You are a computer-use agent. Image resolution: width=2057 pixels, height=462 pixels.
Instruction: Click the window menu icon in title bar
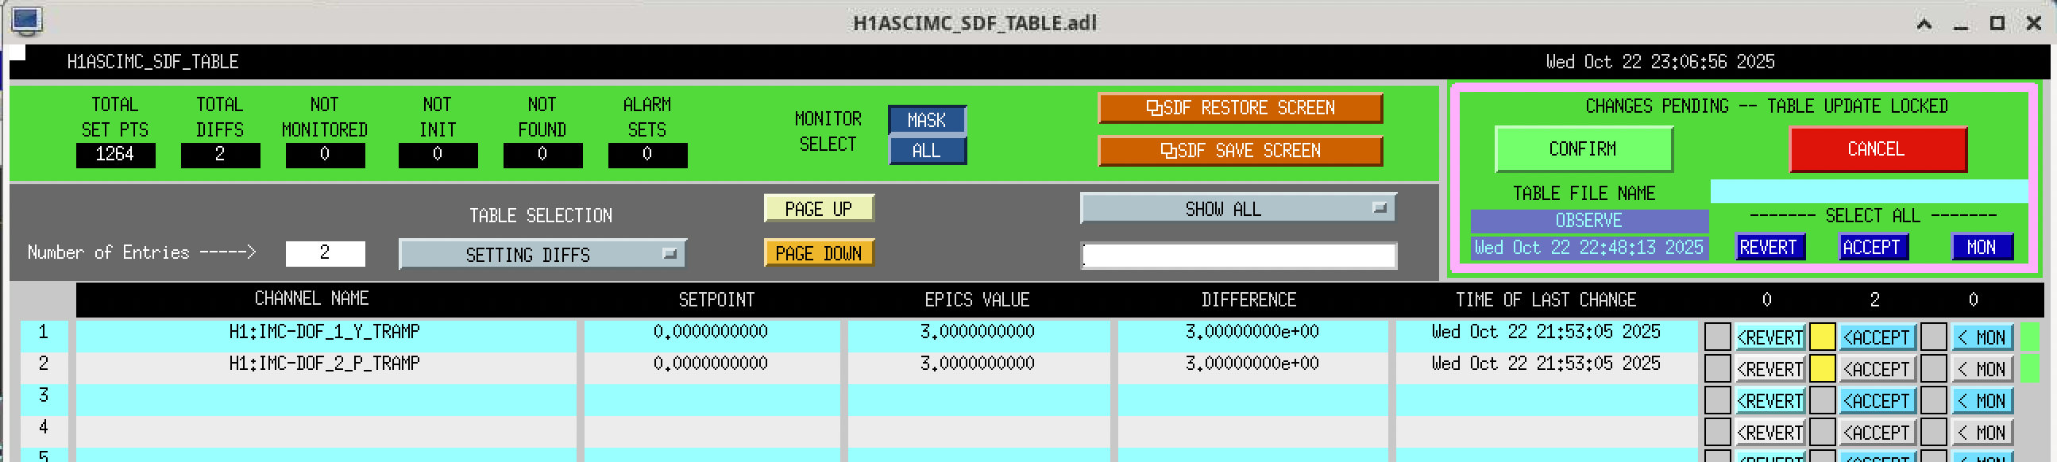tap(26, 21)
